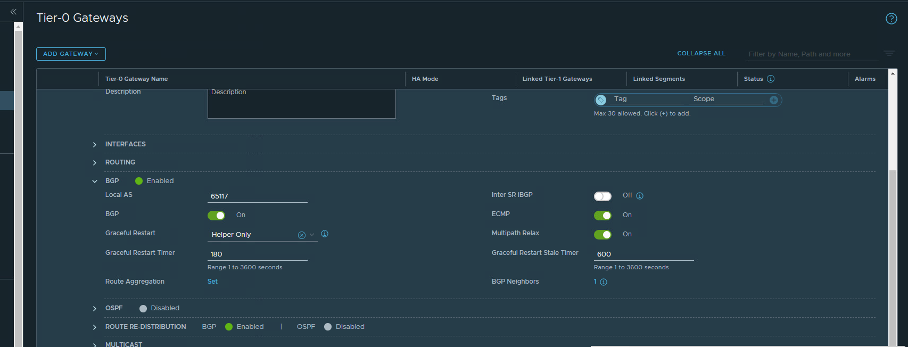
Task: Click the plus icon to add tag
Action: tap(774, 100)
